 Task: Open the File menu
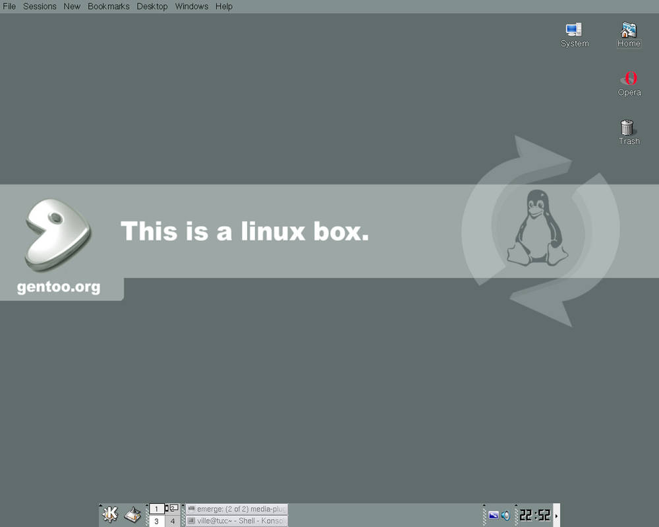[x=9, y=7]
